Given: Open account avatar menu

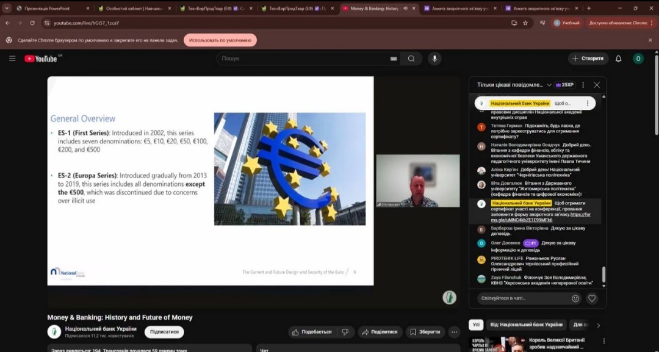Looking at the screenshot, I should [638, 59].
